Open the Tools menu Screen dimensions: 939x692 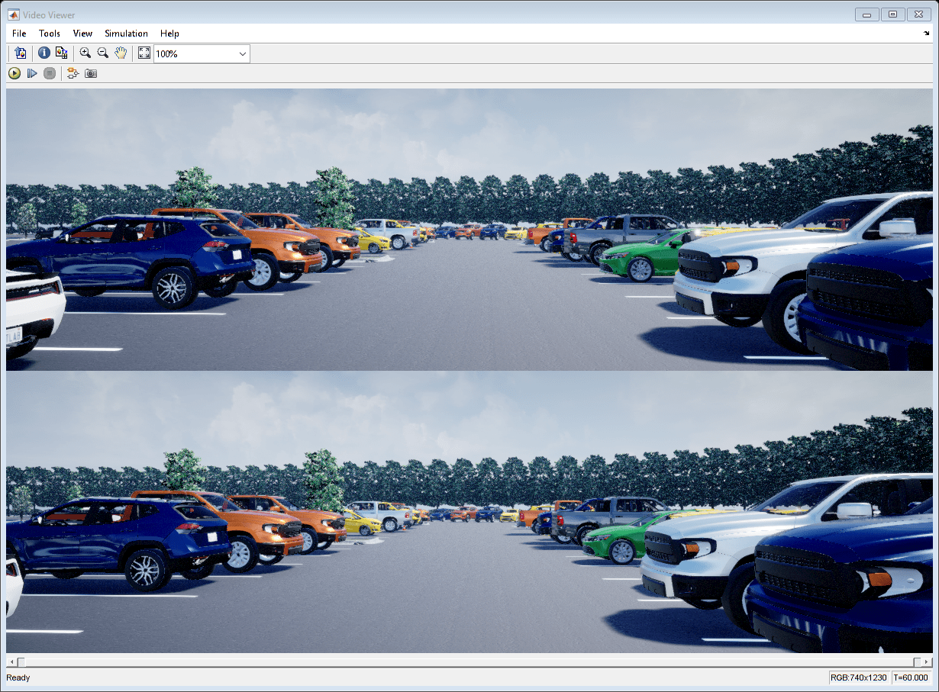tap(50, 34)
